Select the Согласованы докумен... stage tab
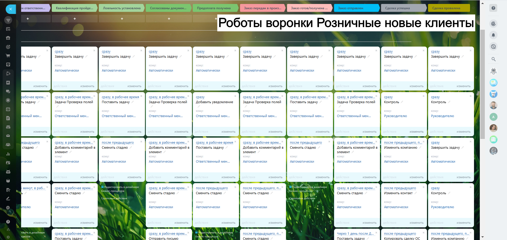The height and width of the screenshot is (240, 507). click(168, 8)
